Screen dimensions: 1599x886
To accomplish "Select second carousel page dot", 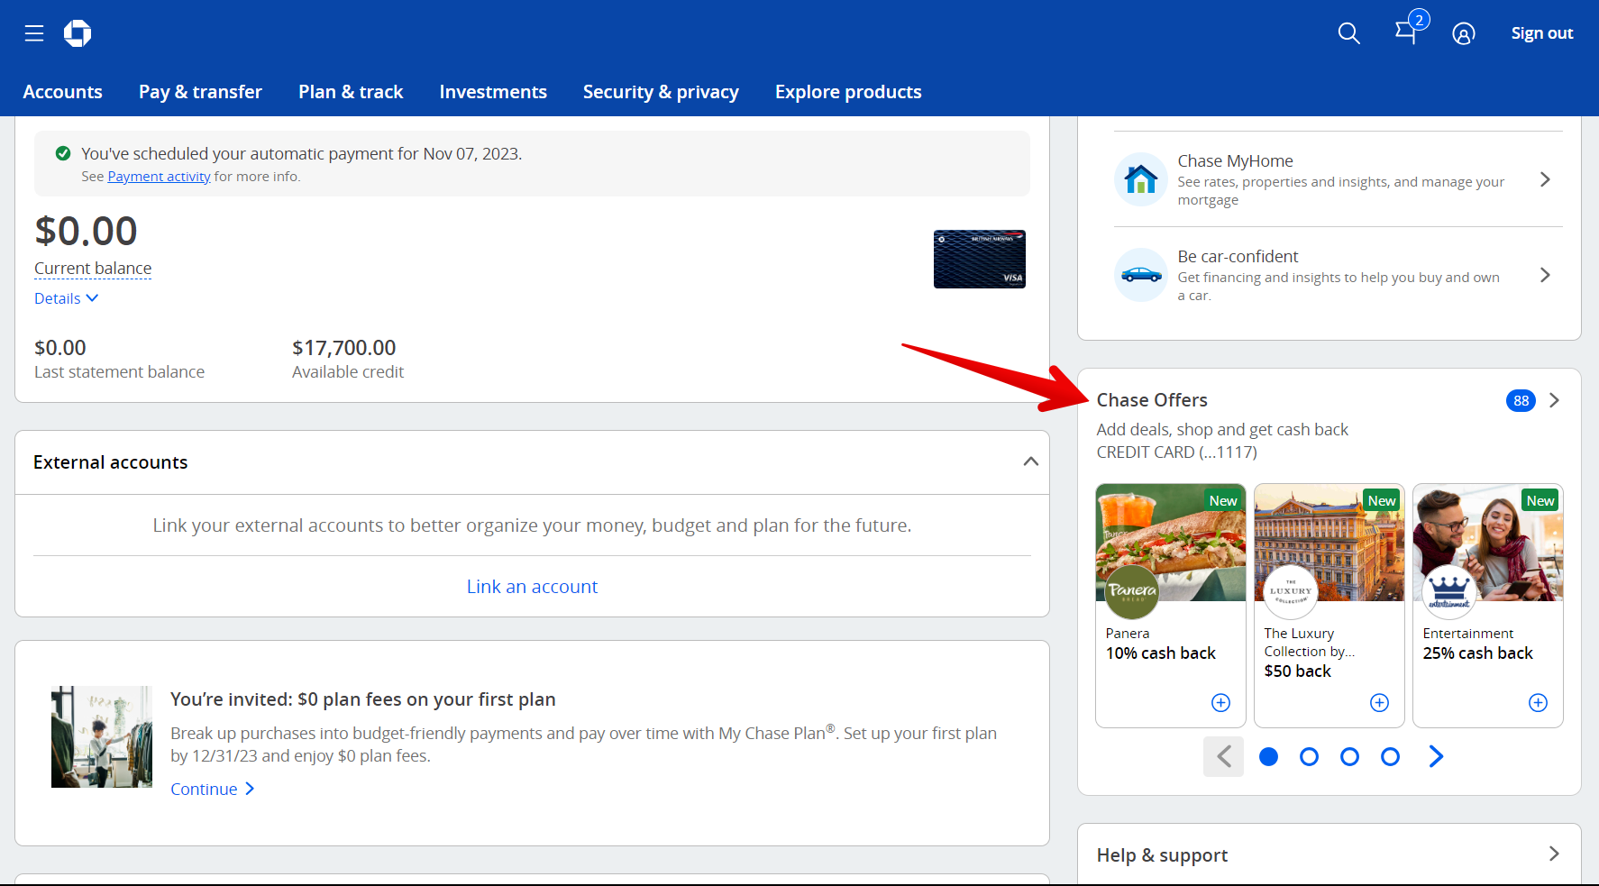I will tap(1309, 757).
